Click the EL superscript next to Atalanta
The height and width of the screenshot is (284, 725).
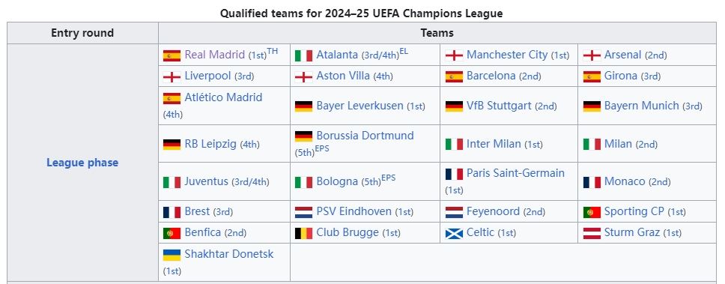point(404,51)
